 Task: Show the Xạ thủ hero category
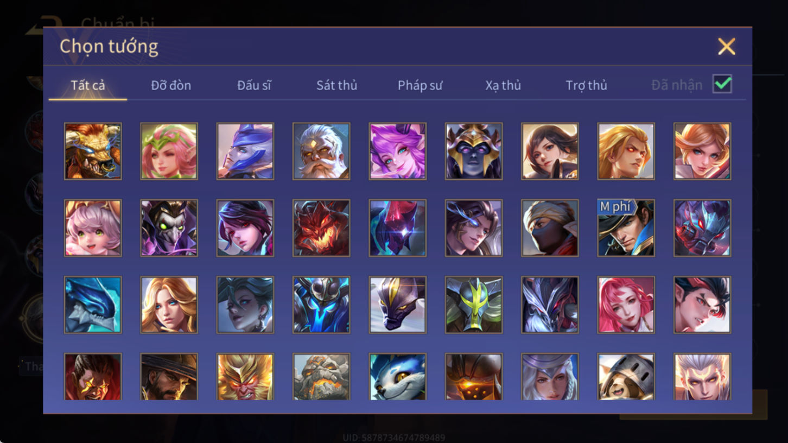pos(503,85)
